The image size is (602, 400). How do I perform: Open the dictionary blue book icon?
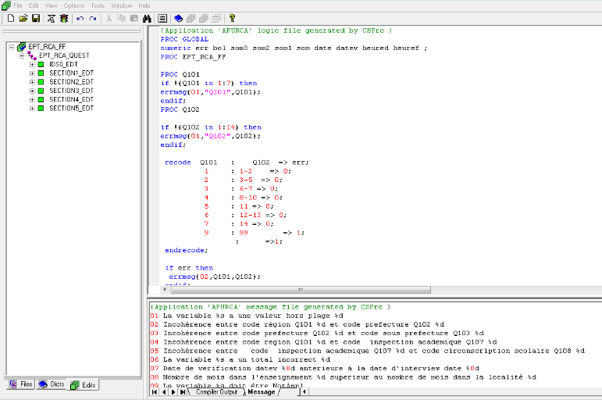pyautogui.click(x=179, y=18)
